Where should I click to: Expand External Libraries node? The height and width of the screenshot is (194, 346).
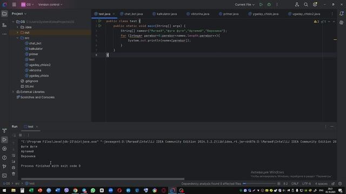tap(13, 92)
